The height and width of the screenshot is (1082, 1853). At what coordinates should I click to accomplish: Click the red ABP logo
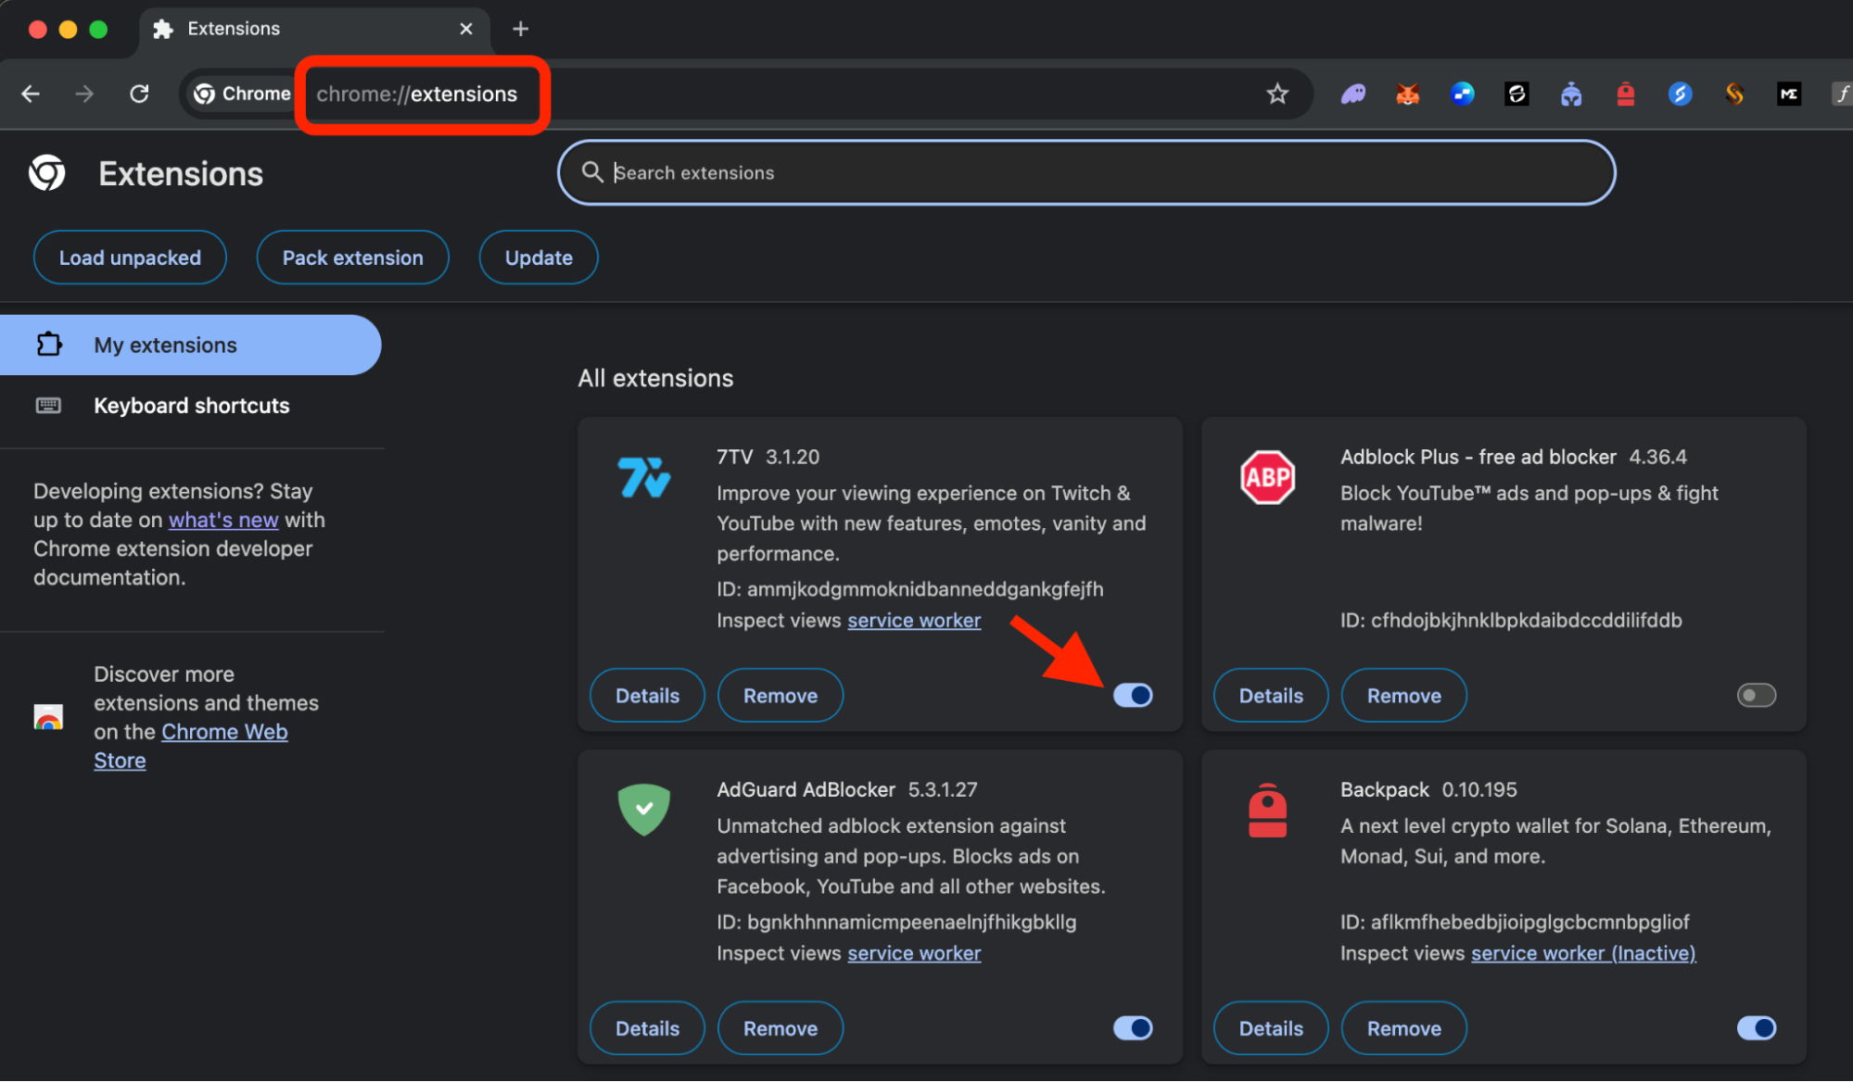pos(1268,477)
